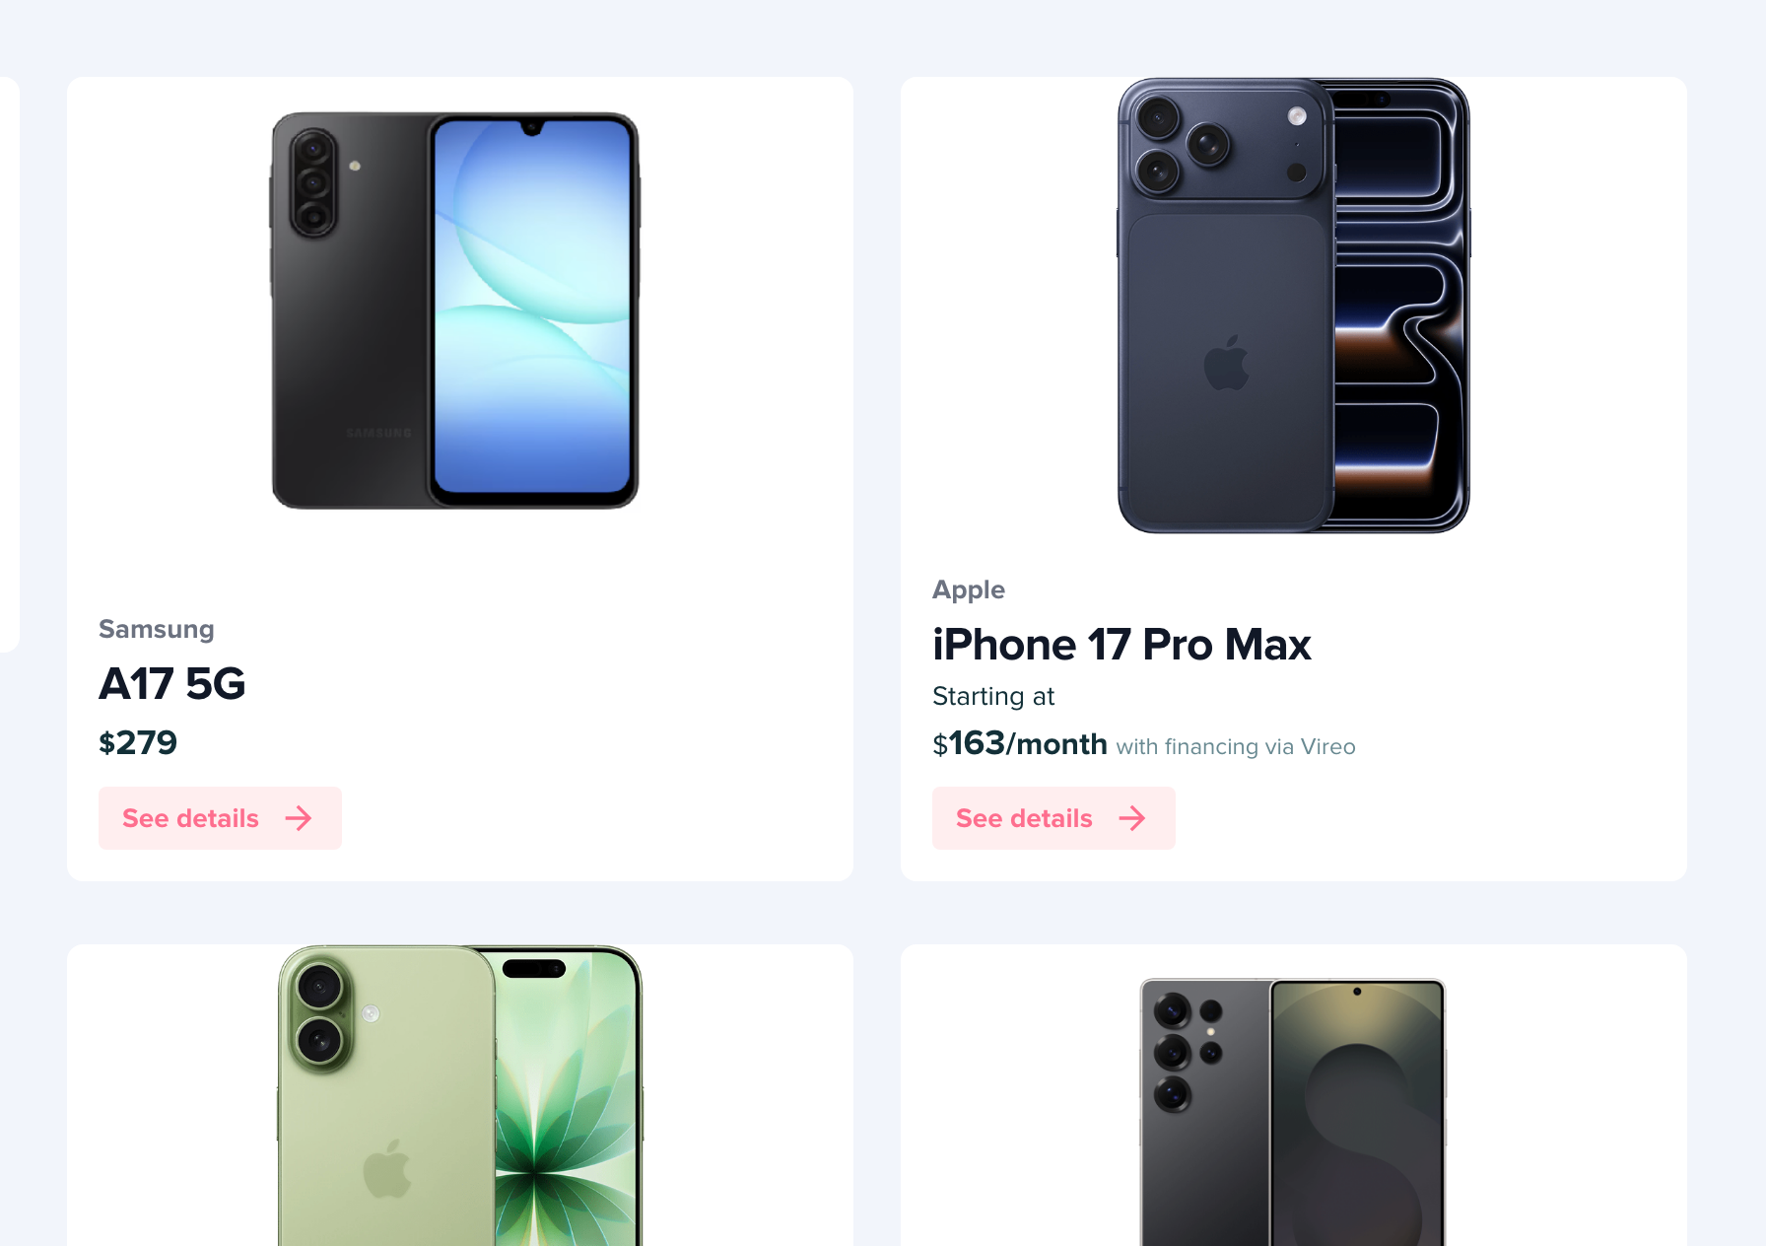Click the arrow icon in Samsung A17 5G See details
1766x1246 pixels.
pos(299,818)
